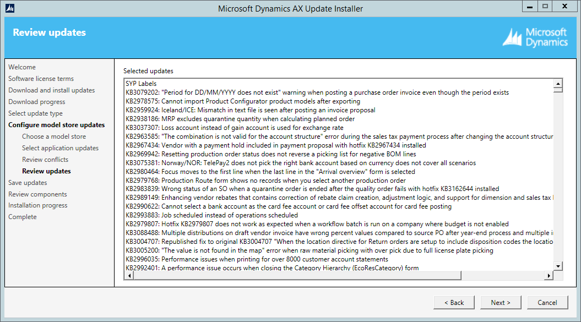The height and width of the screenshot is (322, 581).
Task: Open the Welcome step
Action: 22,67
